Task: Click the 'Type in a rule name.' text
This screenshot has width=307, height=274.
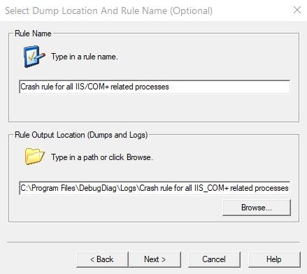Action: click(85, 57)
